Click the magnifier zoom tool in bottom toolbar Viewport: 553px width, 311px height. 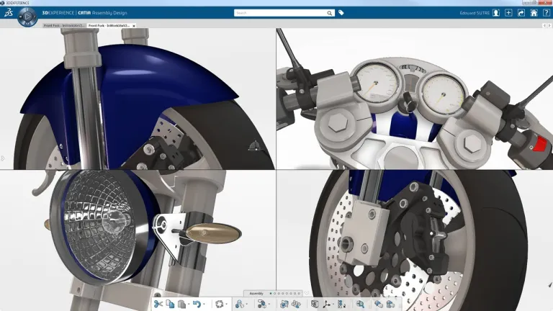[360, 305]
